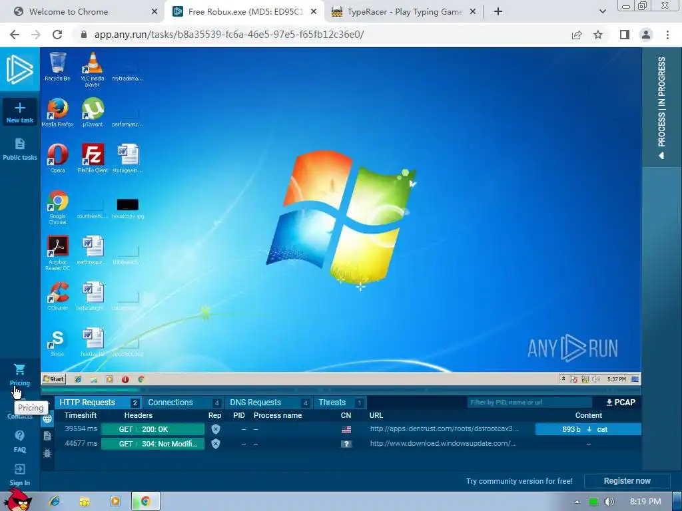The image size is (682, 511).
Task: Click the GET 200: OK header badge
Action: pos(153,429)
